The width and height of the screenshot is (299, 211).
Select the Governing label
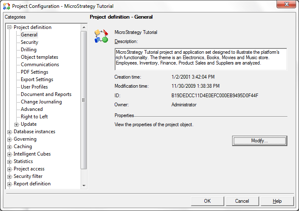point(25,139)
